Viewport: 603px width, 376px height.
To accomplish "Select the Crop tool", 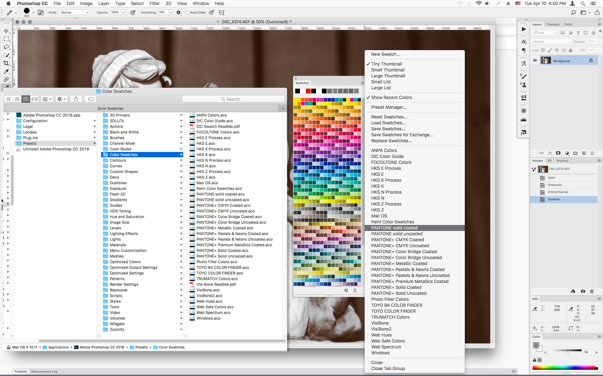I will click(6, 63).
